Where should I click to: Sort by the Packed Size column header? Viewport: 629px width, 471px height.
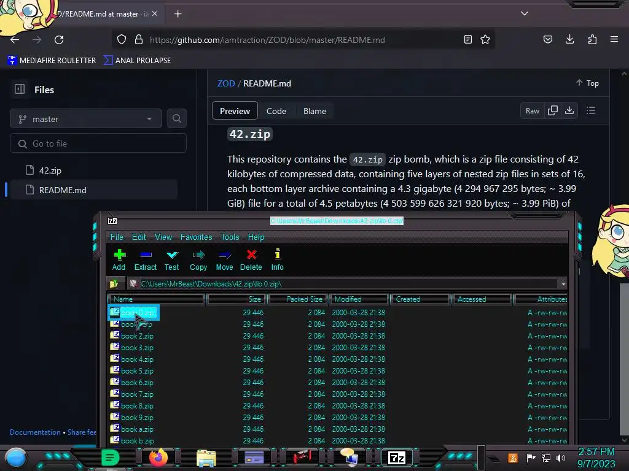pos(298,299)
